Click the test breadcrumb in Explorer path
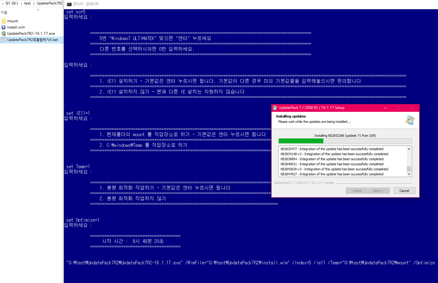 [x=27, y=3]
